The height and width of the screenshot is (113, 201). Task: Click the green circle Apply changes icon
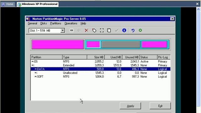[x=140, y=30]
